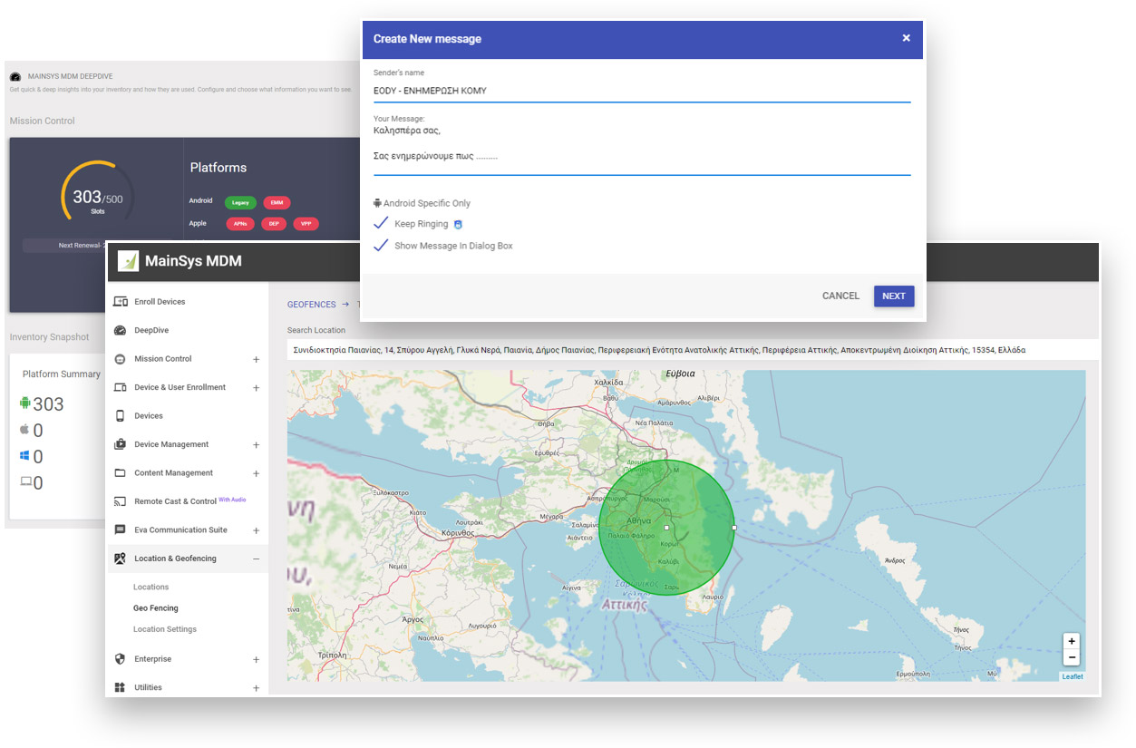Expand the Mission Control menu
The image size is (1136, 748).
coord(256,360)
